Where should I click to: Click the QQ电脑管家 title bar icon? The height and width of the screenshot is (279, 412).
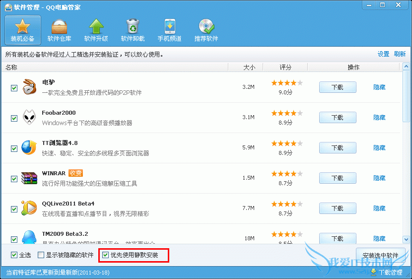(x=8, y=7)
